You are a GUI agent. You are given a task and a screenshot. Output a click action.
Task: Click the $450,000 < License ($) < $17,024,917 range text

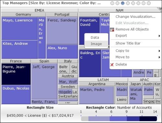click(40, 116)
